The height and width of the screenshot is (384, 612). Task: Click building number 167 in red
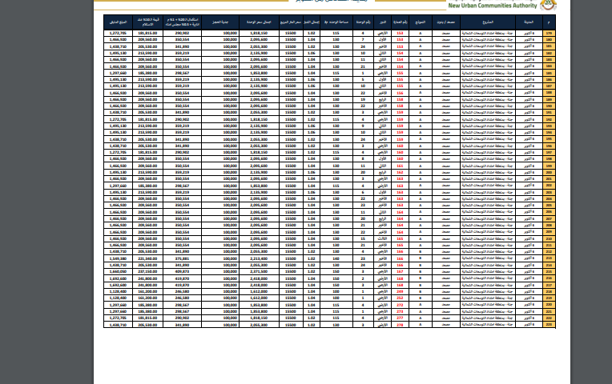click(x=400, y=272)
